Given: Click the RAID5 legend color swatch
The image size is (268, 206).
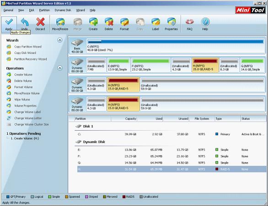Looking at the screenshot, I should [124, 197].
